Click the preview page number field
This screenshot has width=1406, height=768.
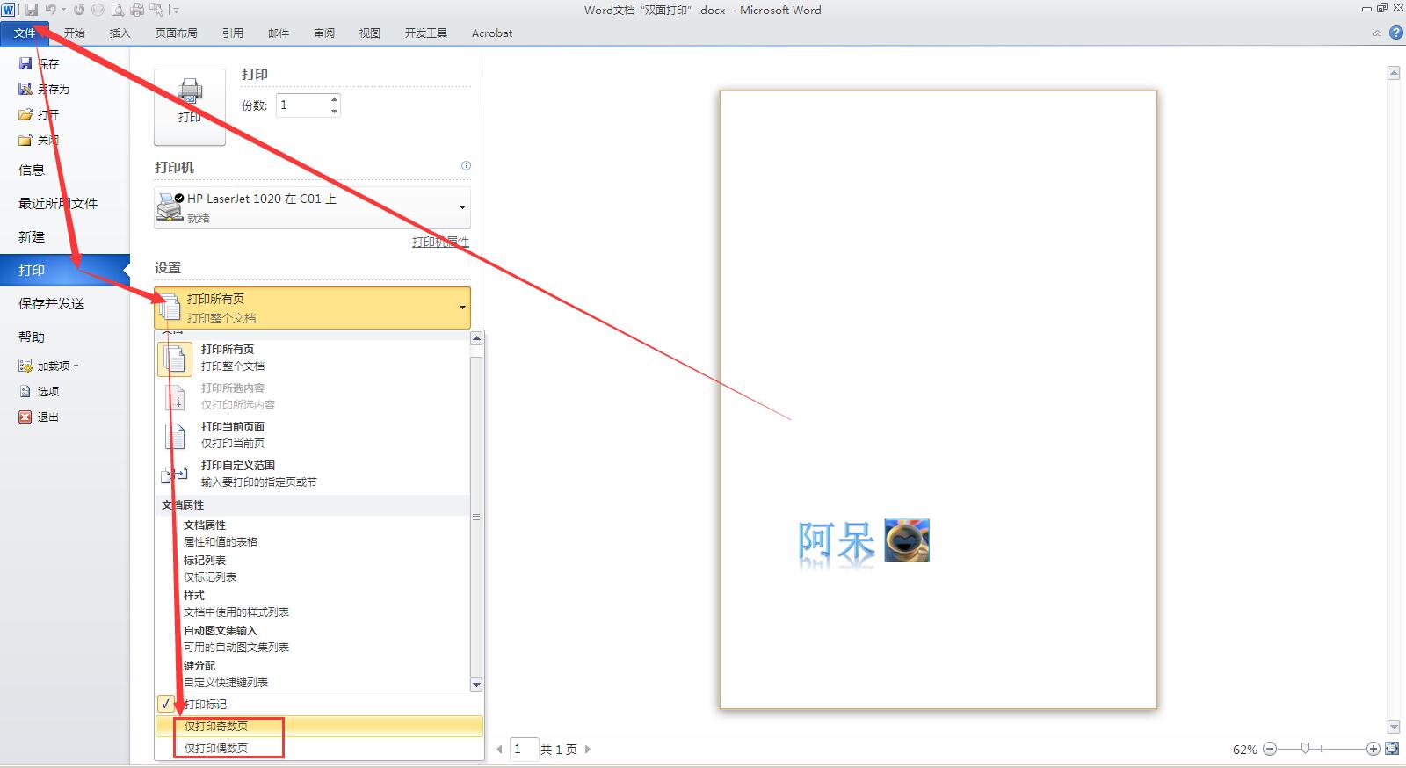pos(524,750)
